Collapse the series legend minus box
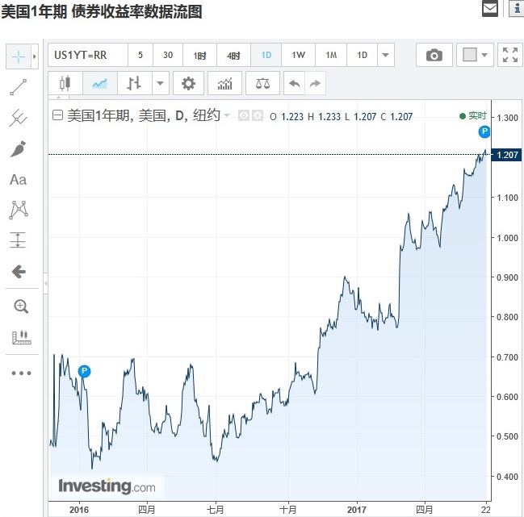Viewport: 524px width, 517px height. click(57, 115)
